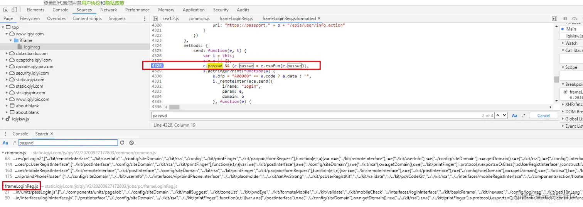Collapse the www.iqiyi.com tree node
Image resolution: width=583 pixels, height=207 pixels.
(x=7, y=34)
